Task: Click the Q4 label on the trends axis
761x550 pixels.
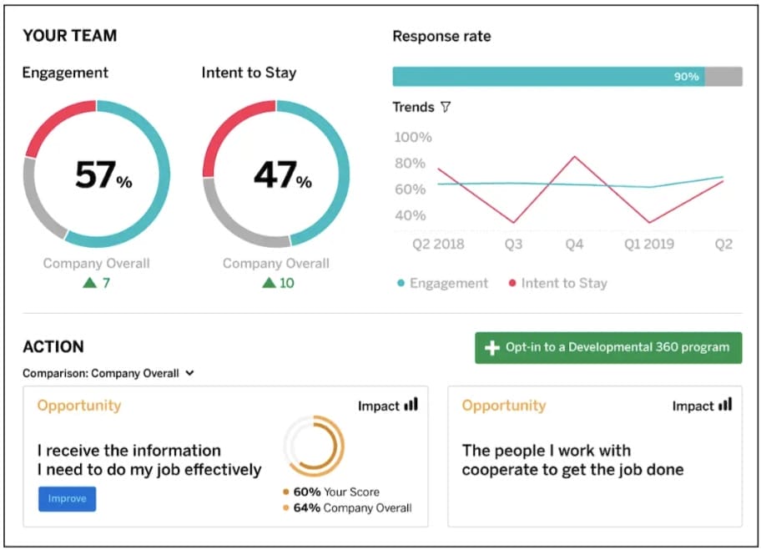Action: pos(574,245)
